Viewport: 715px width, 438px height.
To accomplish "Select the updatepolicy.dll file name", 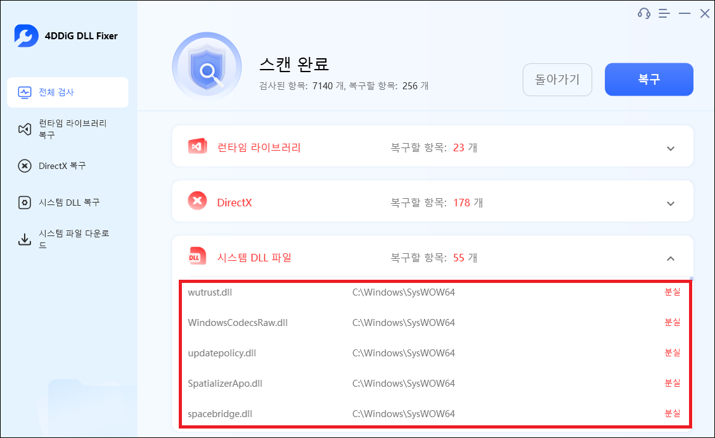I will click(x=222, y=353).
